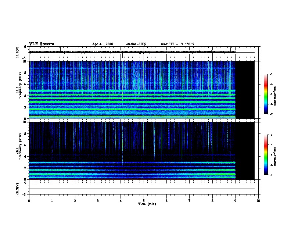
Task: Click the -7 label on ch.2 color bar
Action: pyautogui.click(x=271, y=175)
